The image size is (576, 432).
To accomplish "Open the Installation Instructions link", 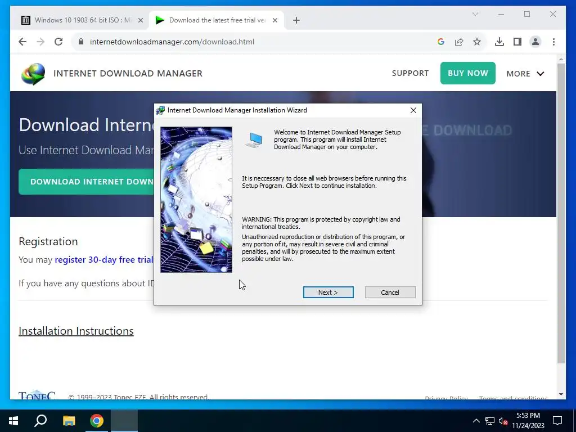I will click(x=76, y=331).
